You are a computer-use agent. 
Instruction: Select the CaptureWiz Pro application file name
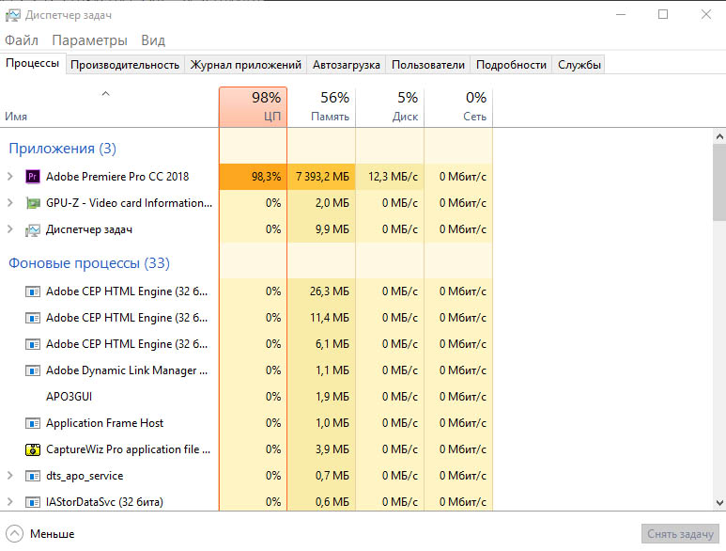tap(129, 449)
